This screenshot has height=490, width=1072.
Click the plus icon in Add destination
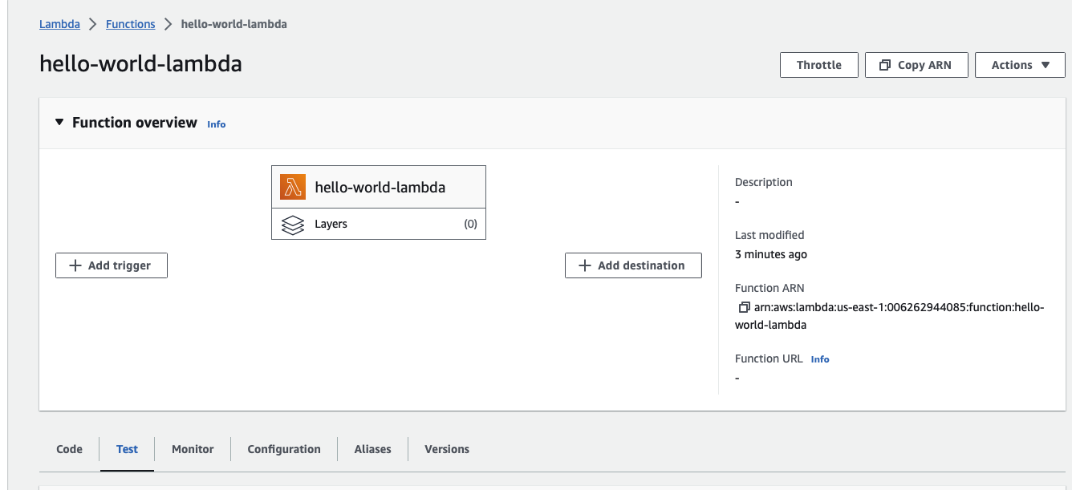tap(583, 265)
